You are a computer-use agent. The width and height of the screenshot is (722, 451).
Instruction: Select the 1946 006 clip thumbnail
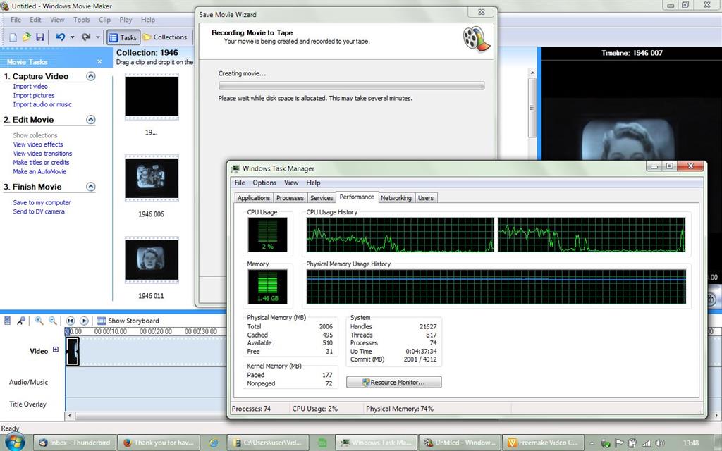coord(152,178)
